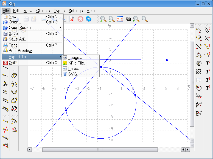Choose Save As... entry
This screenshot has width=213, height=159.
pyautogui.click(x=33, y=39)
